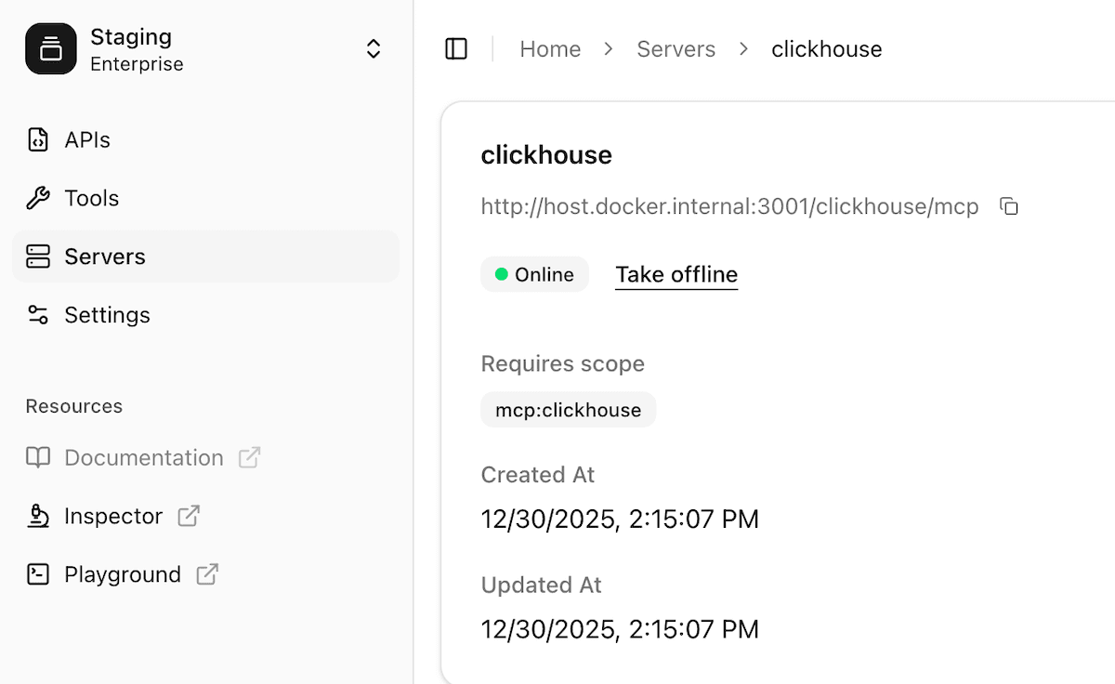The height and width of the screenshot is (684, 1115).
Task: Open the APIs page
Action: click(87, 140)
